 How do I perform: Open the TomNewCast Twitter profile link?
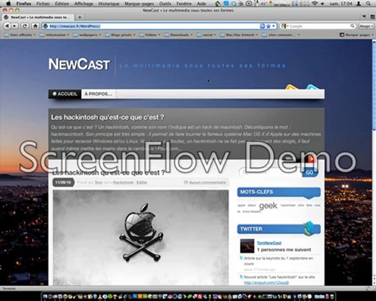(269, 243)
